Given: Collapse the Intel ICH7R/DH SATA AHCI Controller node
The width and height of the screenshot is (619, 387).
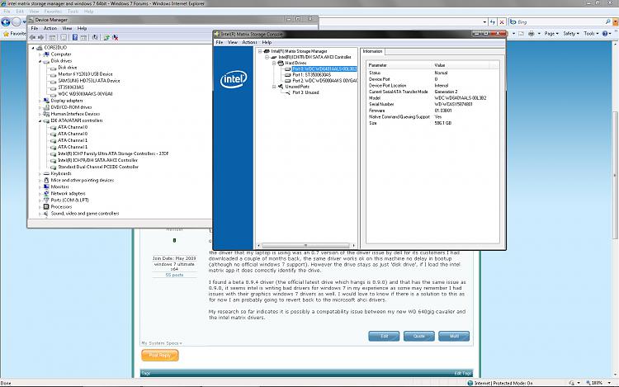Looking at the screenshot, I should pos(267,57).
